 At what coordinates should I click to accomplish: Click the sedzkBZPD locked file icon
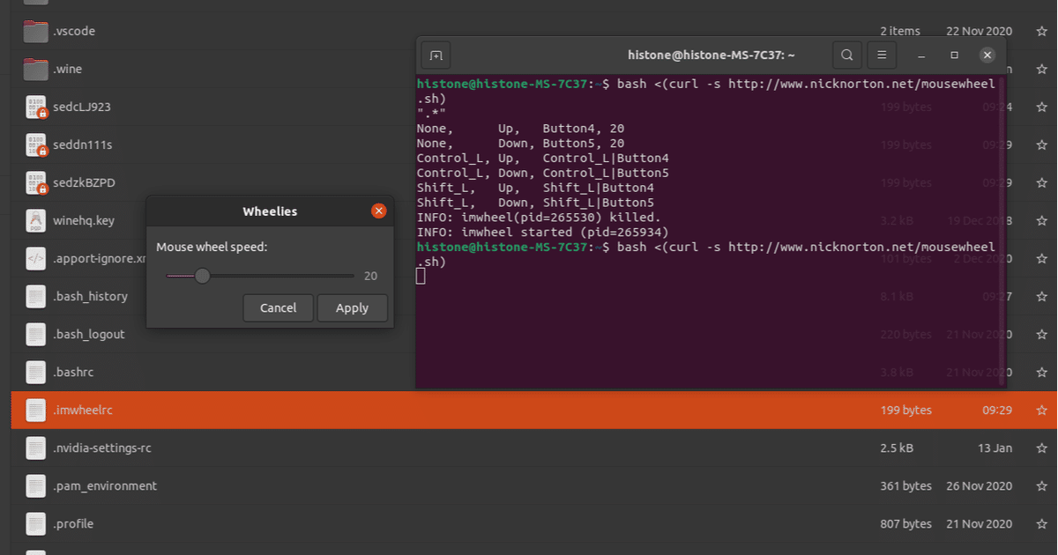tap(35, 182)
